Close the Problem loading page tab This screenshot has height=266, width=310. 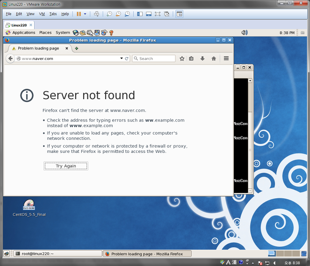point(67,48)
